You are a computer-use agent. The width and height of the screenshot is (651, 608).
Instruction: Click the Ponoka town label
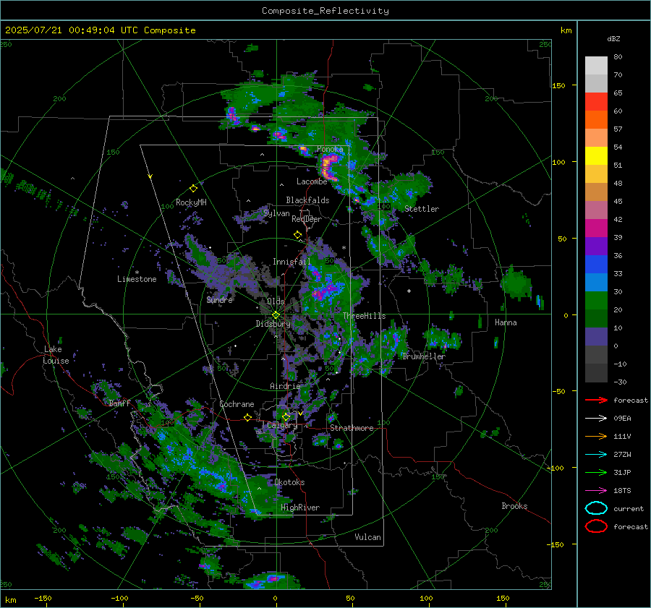[x=330, y=149]
